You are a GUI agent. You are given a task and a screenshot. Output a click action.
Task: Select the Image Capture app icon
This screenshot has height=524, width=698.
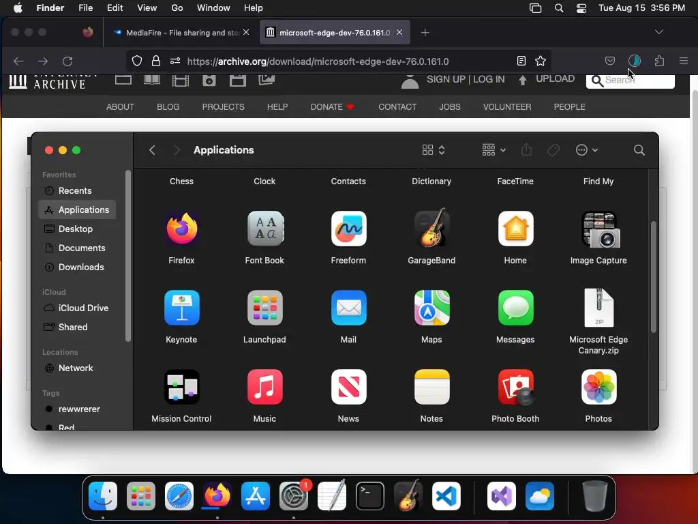tap(599, 229)
